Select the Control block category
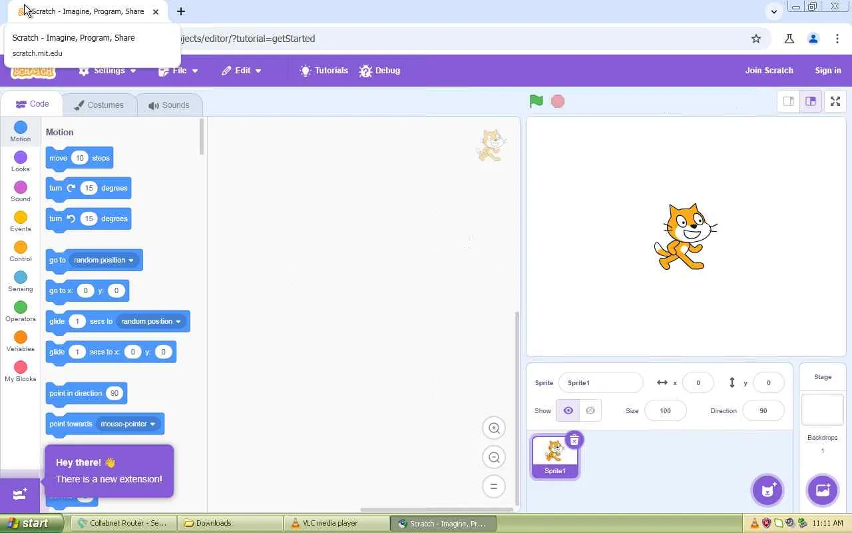The width and height of the screenshot is (852, 533). [21, 251]
